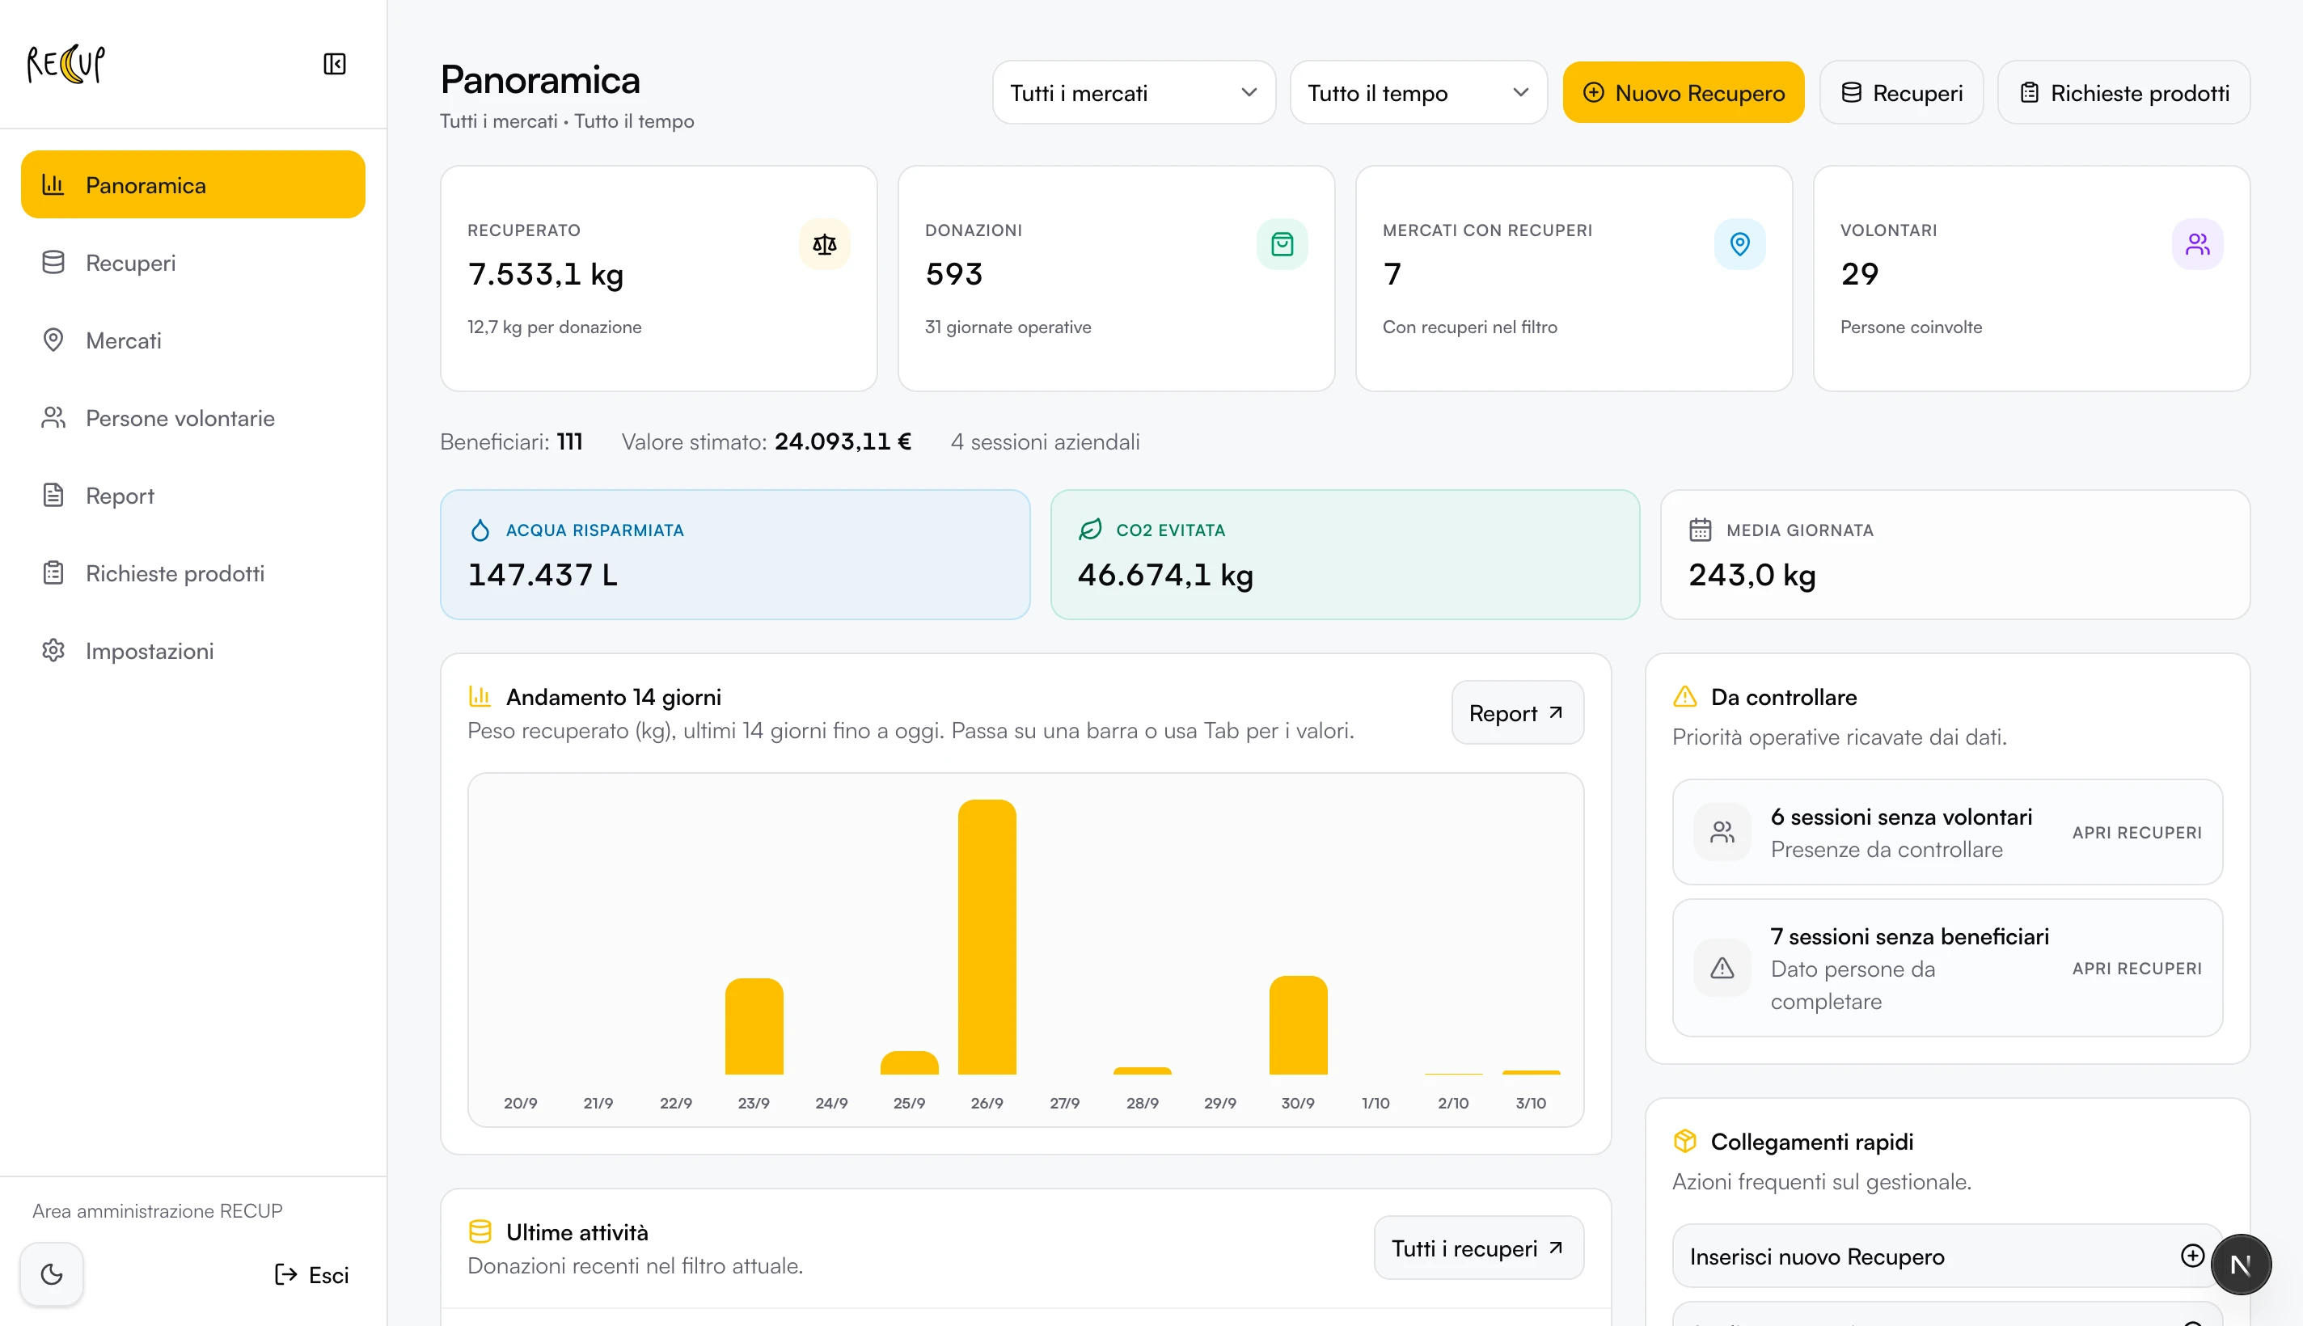The image size is (2303, 1326).
Task: Go to Recuperi in the sidebar
Action: 193,262
